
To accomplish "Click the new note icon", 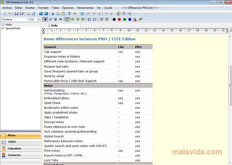I will click(x=5, y=14).
